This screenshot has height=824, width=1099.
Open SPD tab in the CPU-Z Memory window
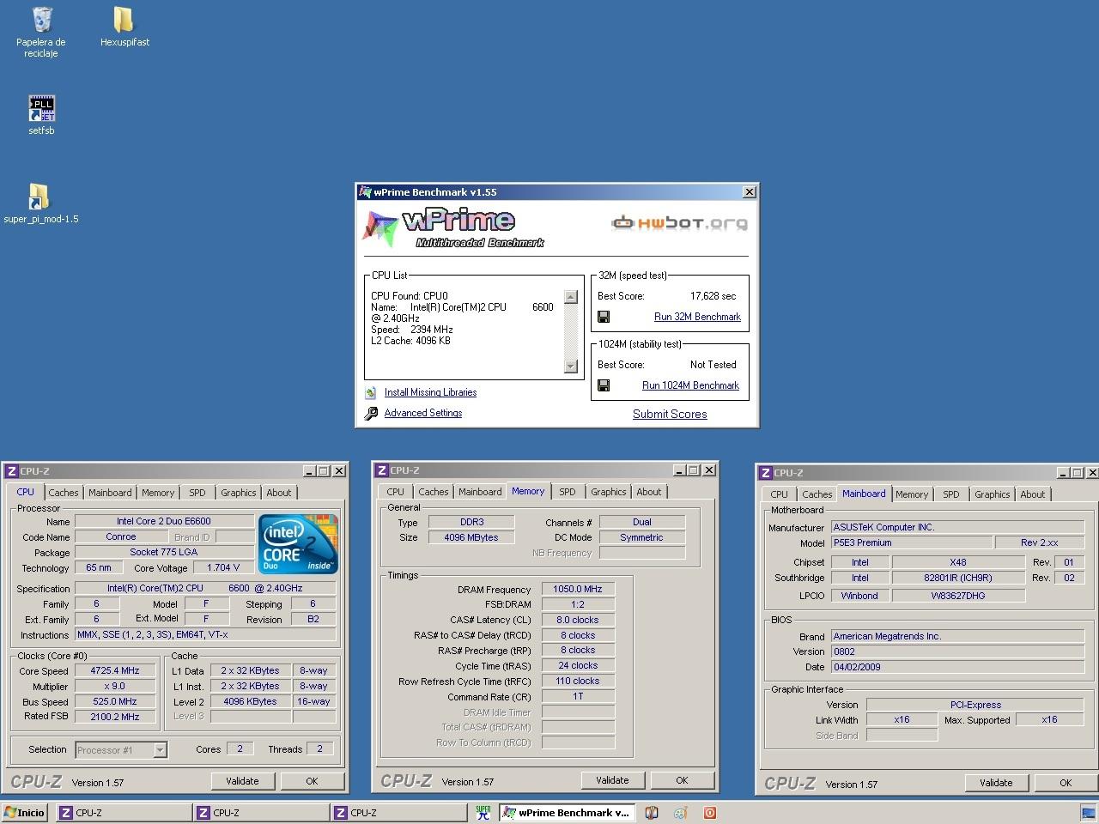tap(568, 492)
